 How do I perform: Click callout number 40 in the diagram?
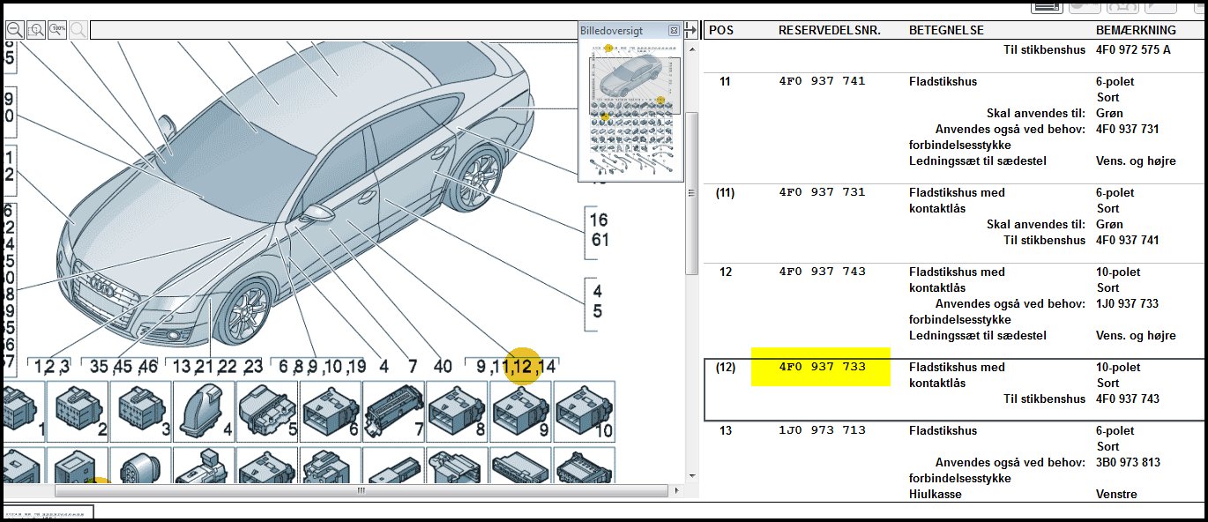point(443,366)
